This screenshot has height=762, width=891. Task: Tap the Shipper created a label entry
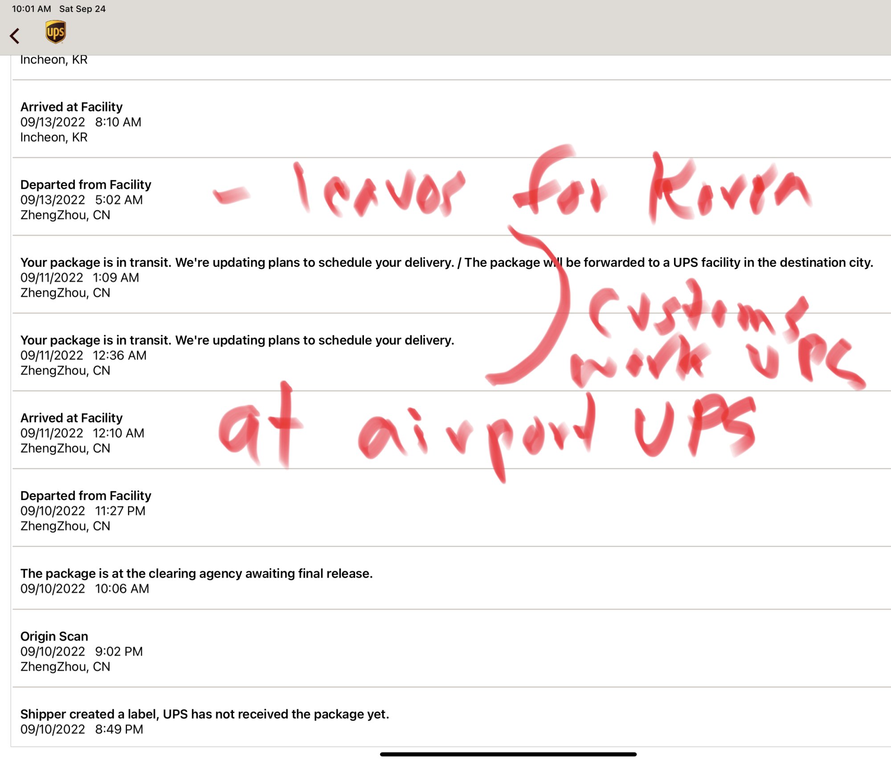[x=204, y=714]
